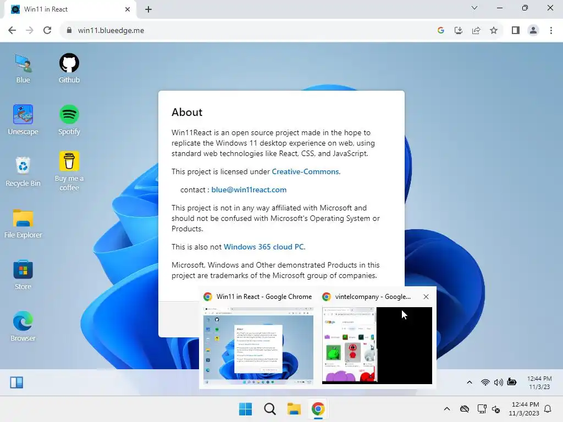Bookmark this tab with the star

coord(494,31)
